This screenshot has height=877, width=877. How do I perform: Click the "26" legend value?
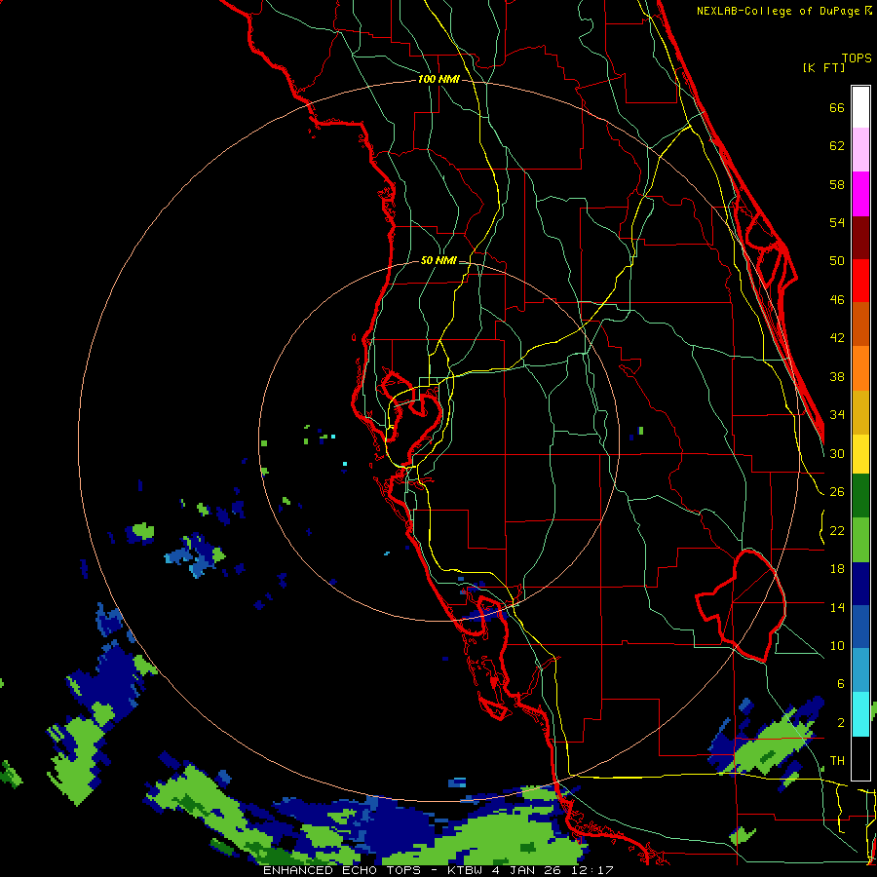point(837,492)
